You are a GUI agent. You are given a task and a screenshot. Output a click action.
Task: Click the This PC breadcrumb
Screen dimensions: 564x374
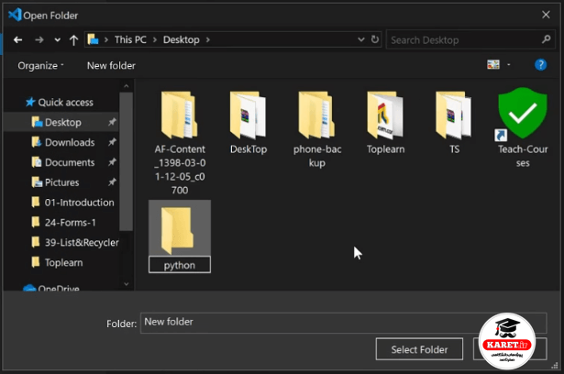point(130,39)
